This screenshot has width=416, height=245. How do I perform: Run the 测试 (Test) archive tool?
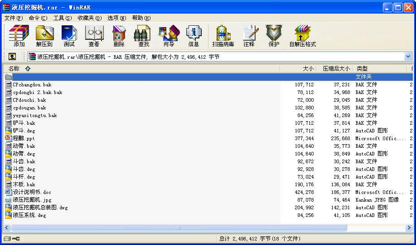(x=69, y=36)
